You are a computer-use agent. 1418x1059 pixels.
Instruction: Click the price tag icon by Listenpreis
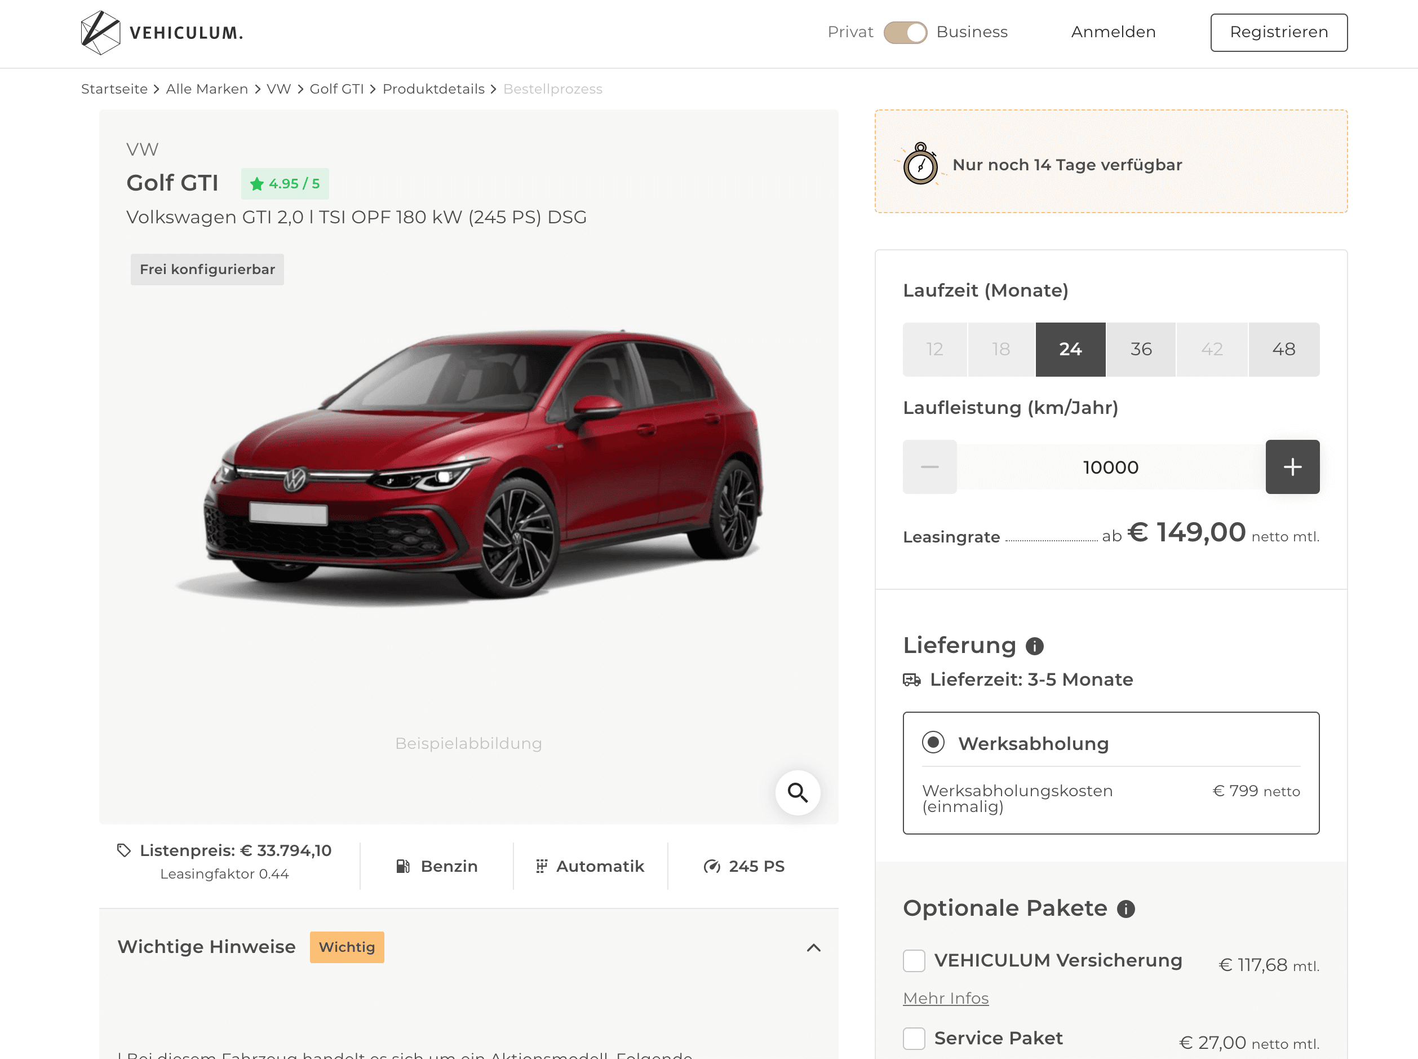(123, 850)
